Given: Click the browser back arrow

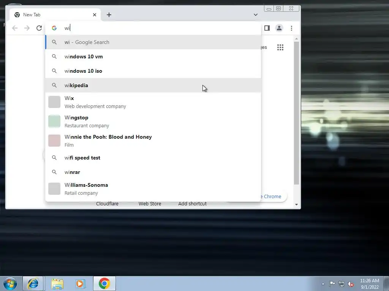Looking at the screenshot, I should [15, 28].
